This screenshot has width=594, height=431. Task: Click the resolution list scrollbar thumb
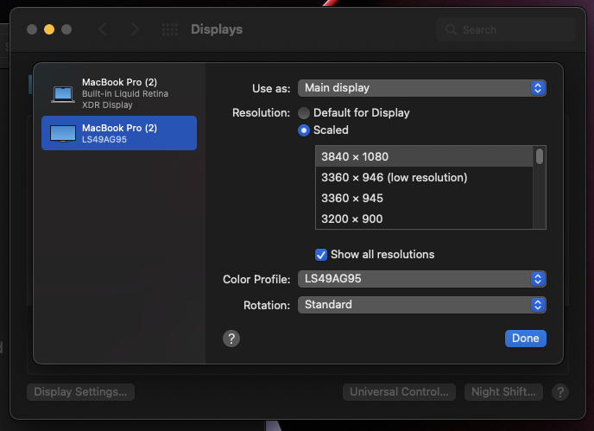point(540,156)
